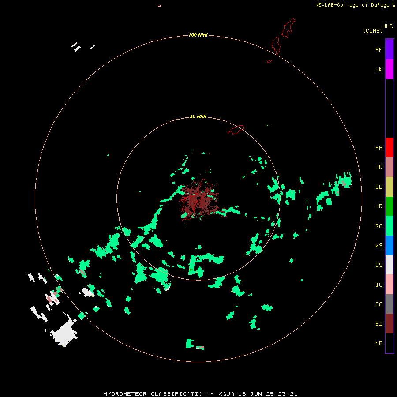Click the 'BI' legend label
397x397 pixels.
(x=378, y=324)
